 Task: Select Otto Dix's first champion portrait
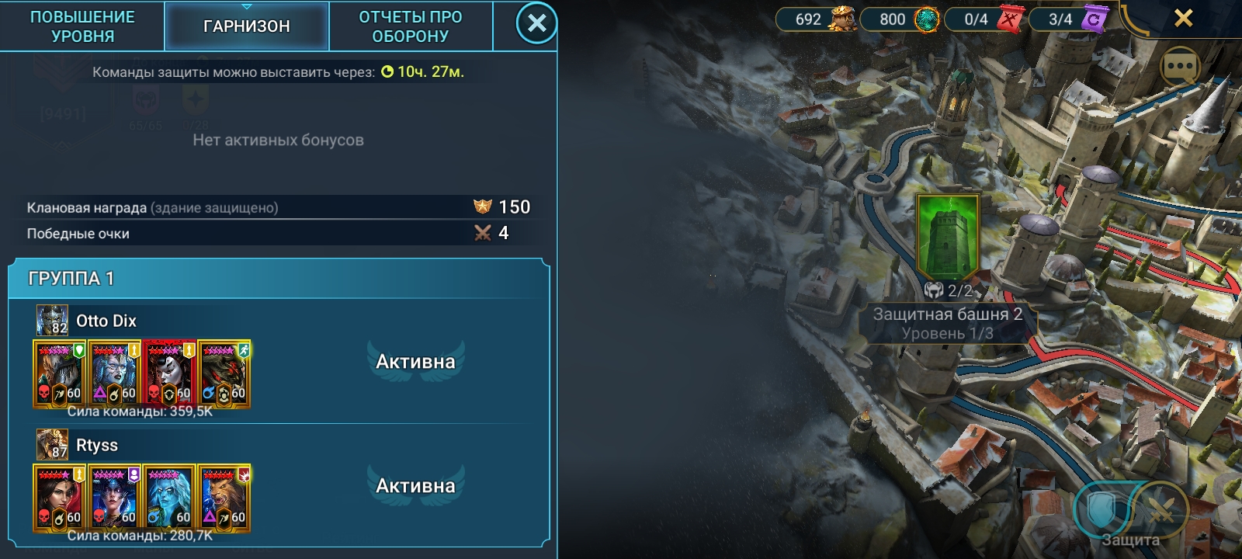[x=60, y=373]
